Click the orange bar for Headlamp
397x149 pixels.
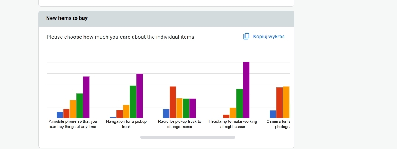click(x=233, y=113)
